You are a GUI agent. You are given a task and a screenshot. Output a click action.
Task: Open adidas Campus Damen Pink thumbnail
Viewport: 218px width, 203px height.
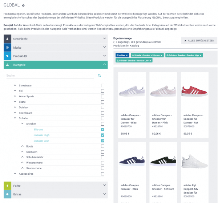point(163,91)
